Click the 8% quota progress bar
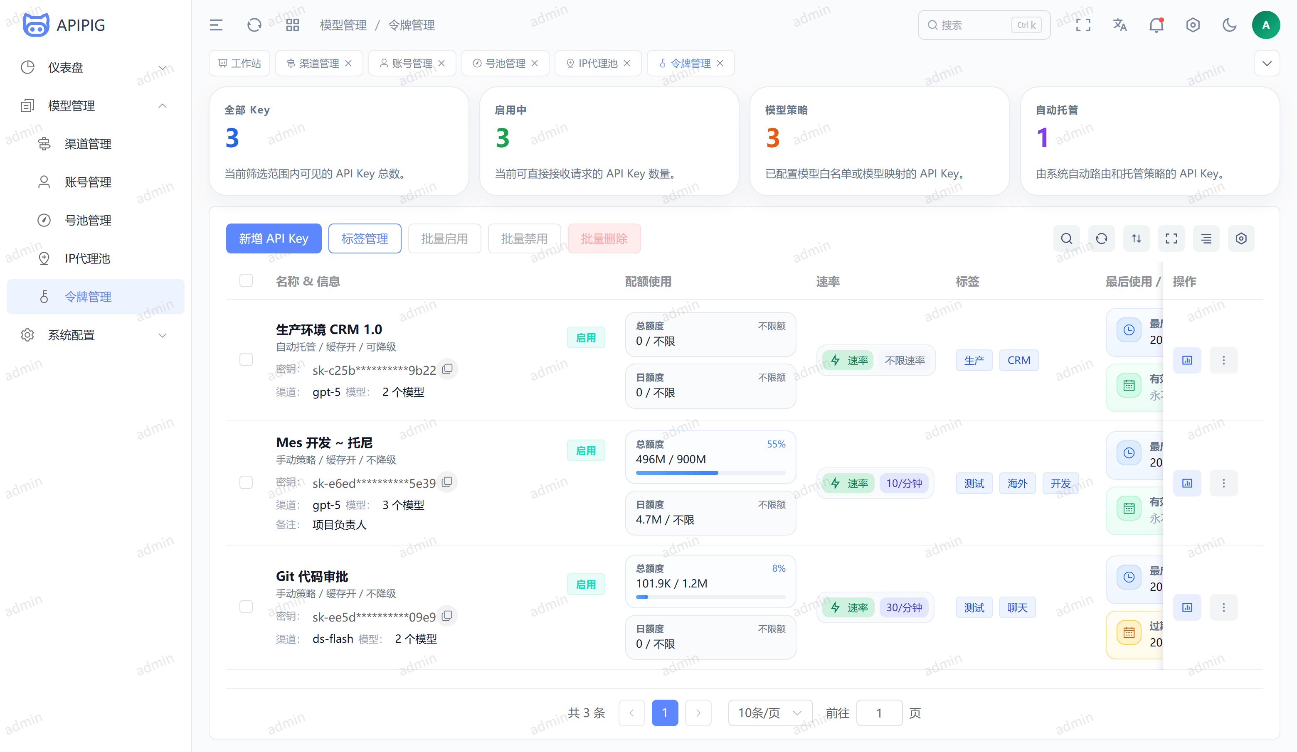 [711, 597]
